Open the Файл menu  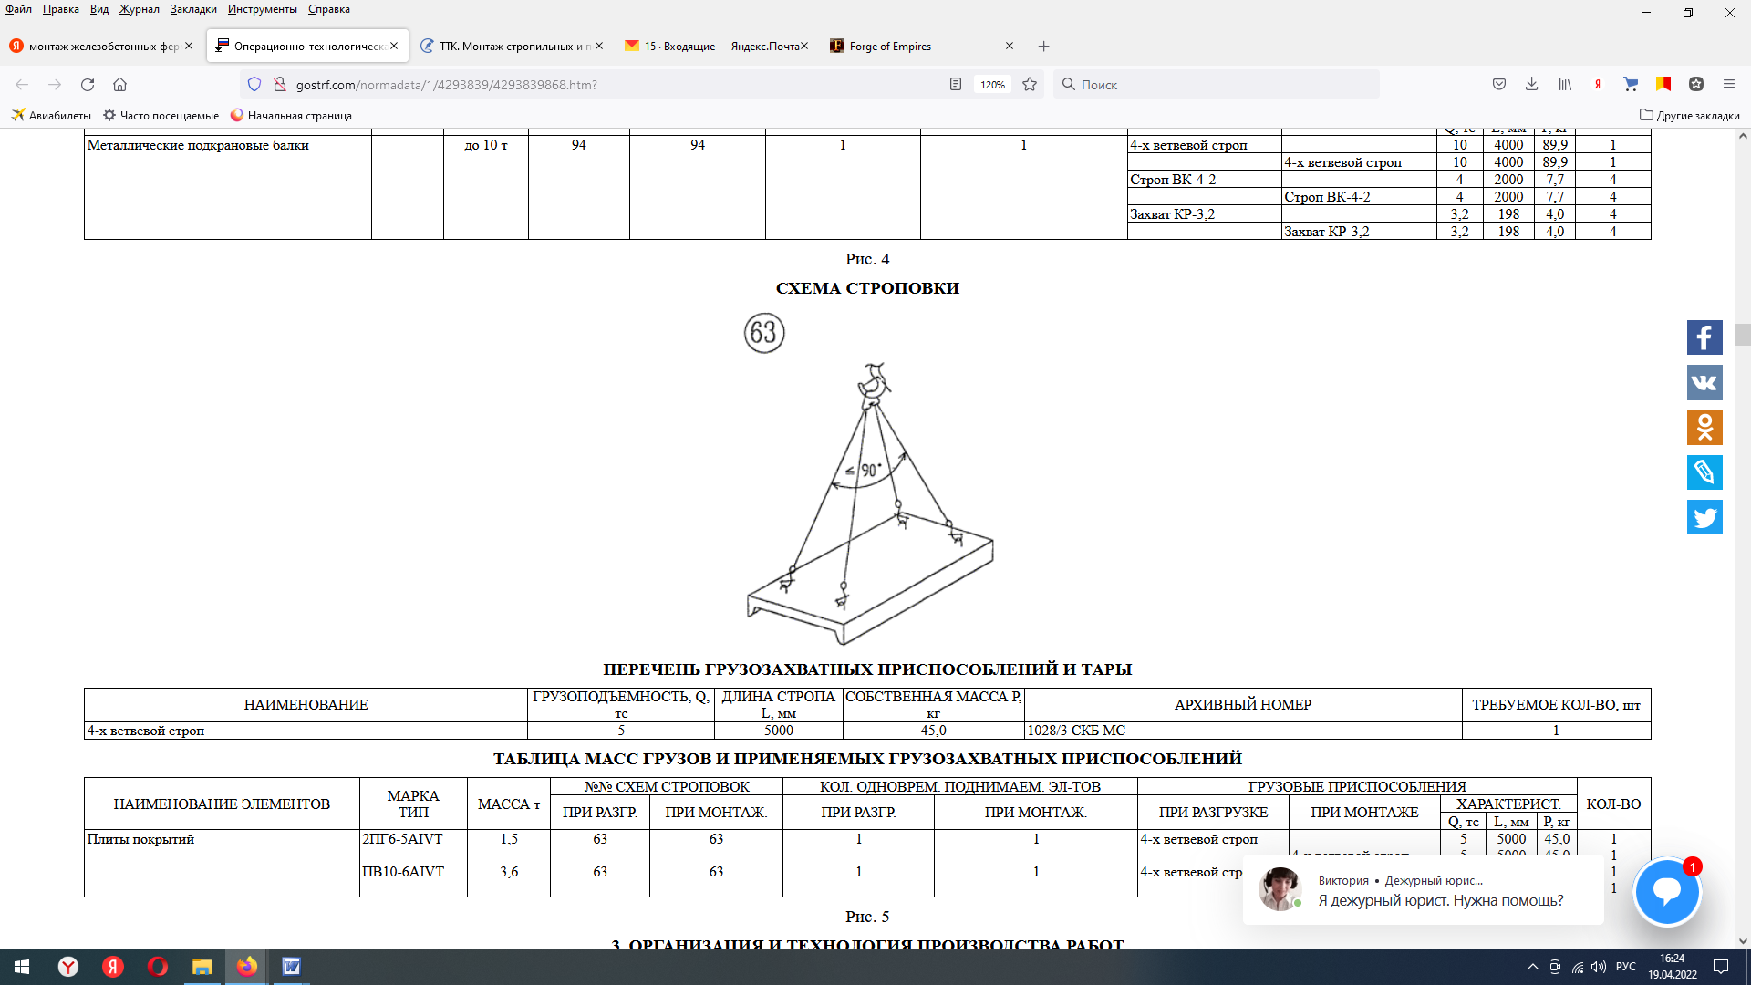18,9
